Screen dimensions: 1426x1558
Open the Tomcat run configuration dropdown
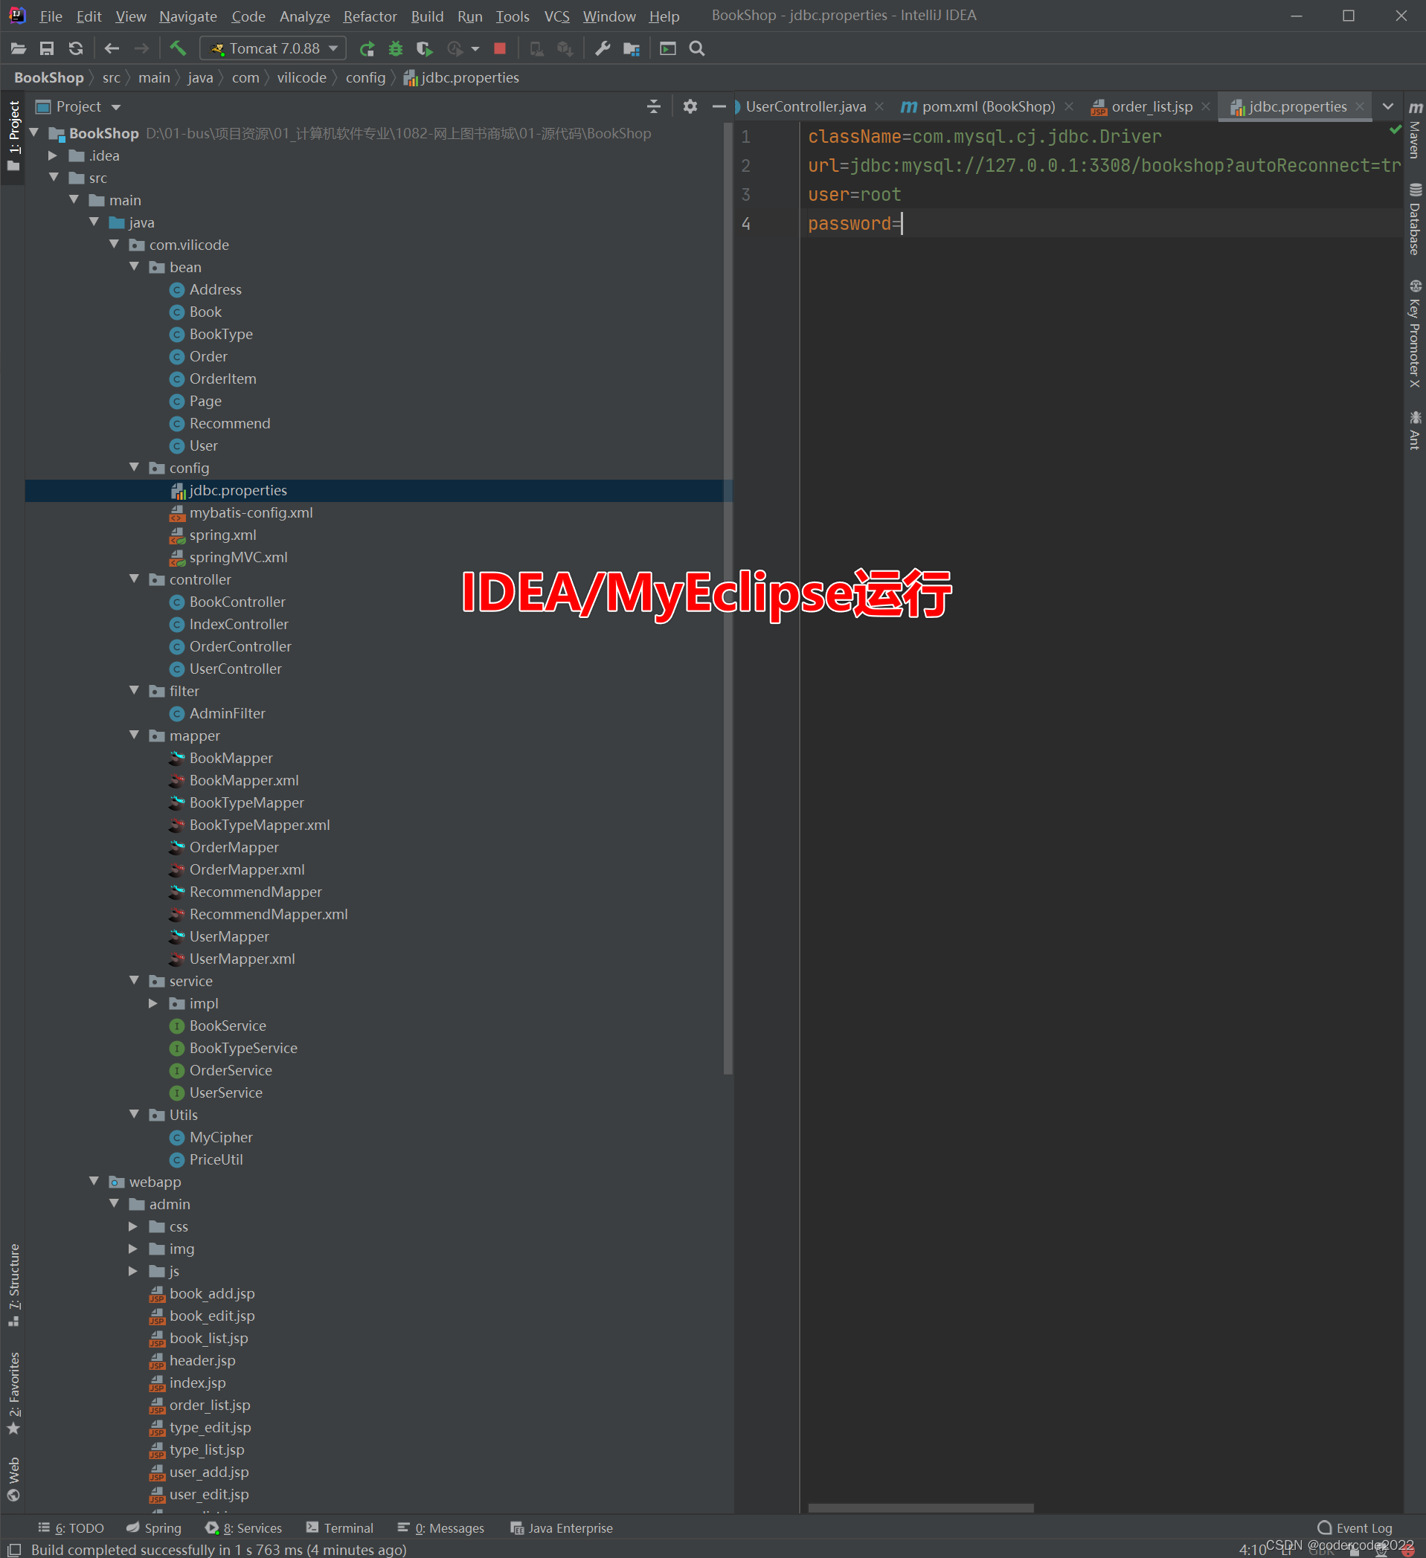click(x=333, y=48)
